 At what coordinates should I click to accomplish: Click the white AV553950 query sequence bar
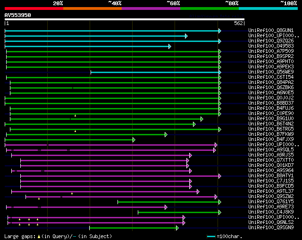(125, 19)
